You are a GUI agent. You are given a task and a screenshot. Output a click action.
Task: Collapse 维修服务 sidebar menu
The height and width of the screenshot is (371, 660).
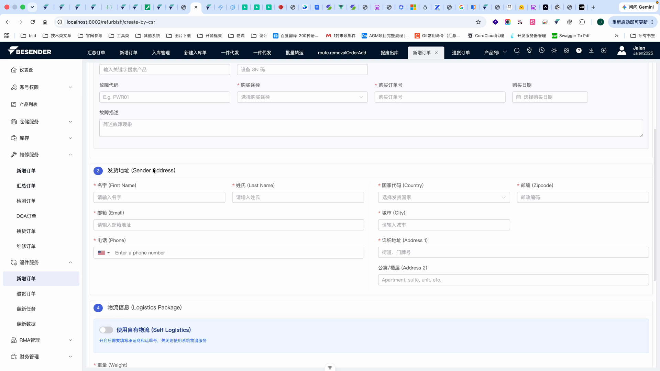[41, 155]
